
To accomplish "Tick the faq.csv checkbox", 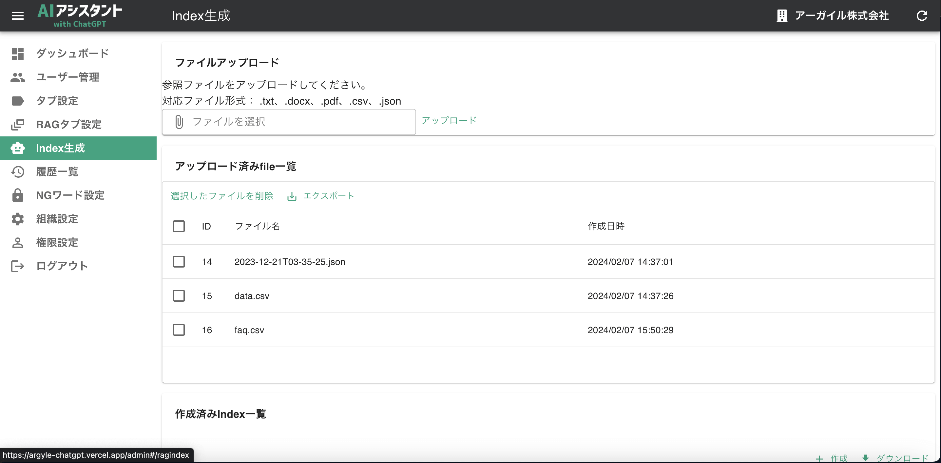I will [179, 330].
